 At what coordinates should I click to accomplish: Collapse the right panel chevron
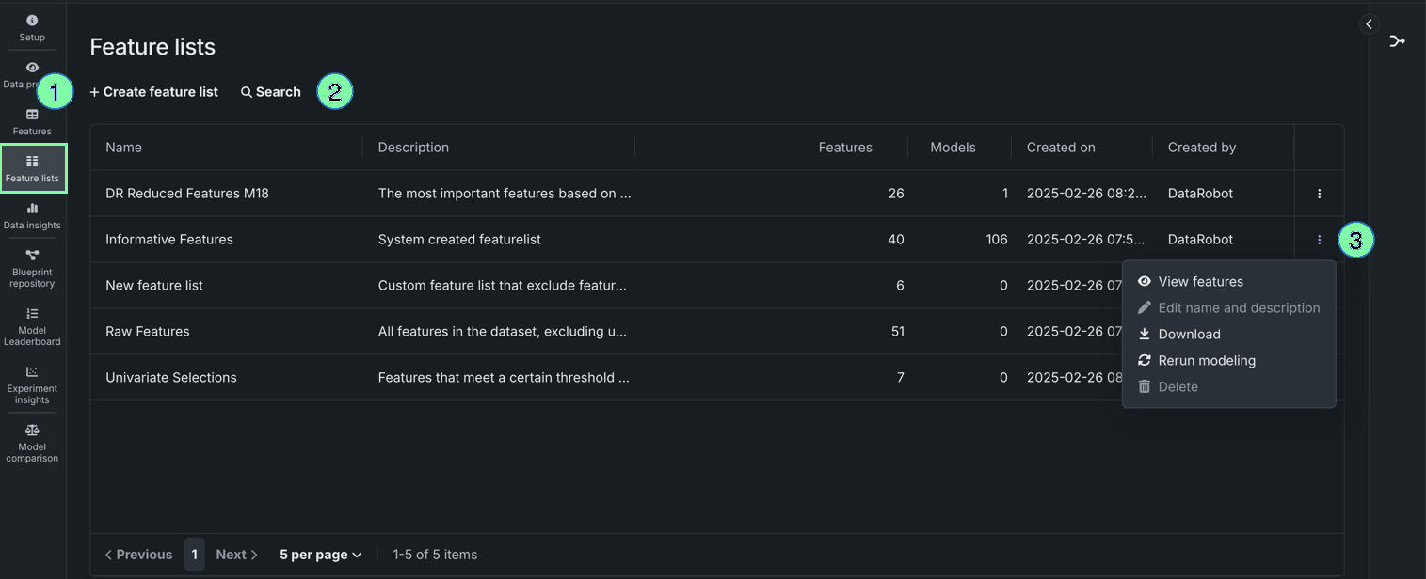1369,24
